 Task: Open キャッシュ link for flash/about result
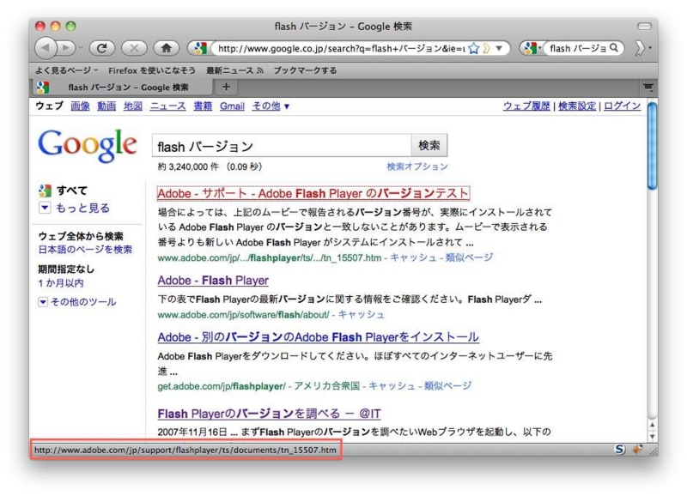pos(361,315)
